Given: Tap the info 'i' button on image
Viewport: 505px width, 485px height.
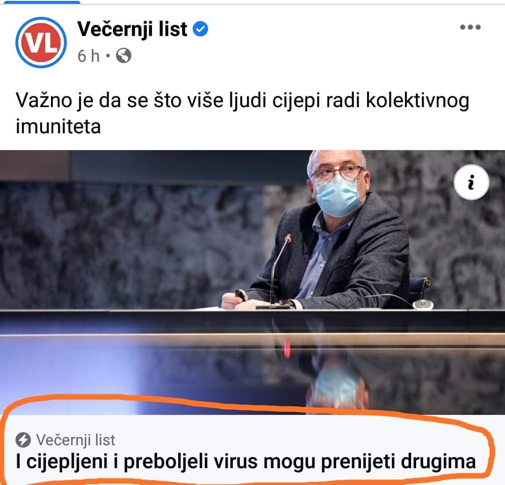Looking at the screenshot, I should click(x=471, y=182).
